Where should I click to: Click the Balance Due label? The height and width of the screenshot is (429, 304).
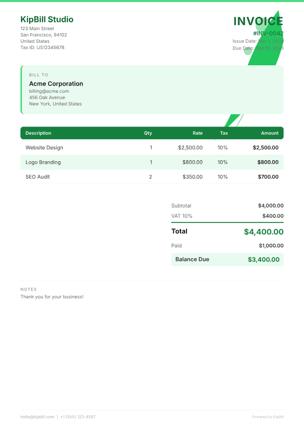click(192, 259)
